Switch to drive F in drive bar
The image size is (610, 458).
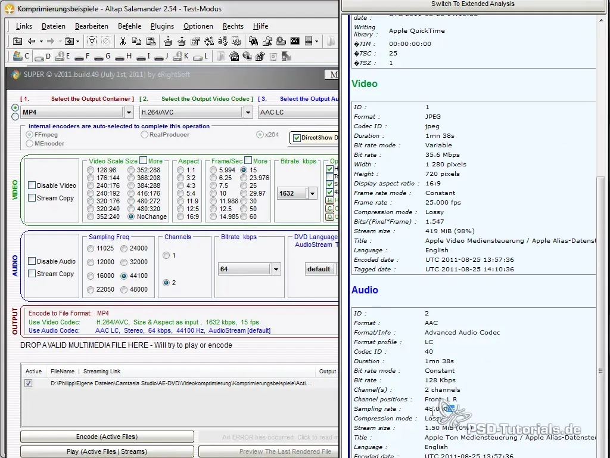click(x=82, y=56)
